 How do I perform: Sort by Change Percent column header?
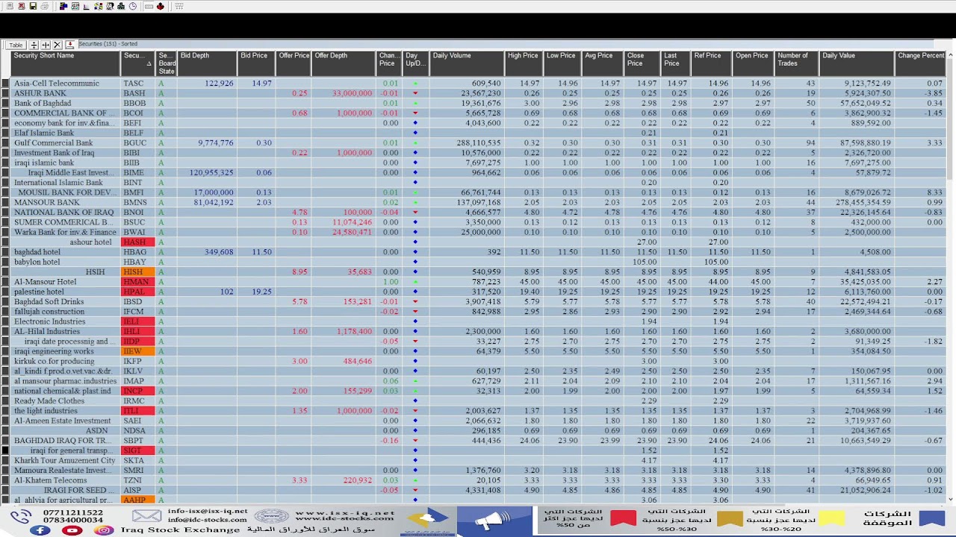921,63
